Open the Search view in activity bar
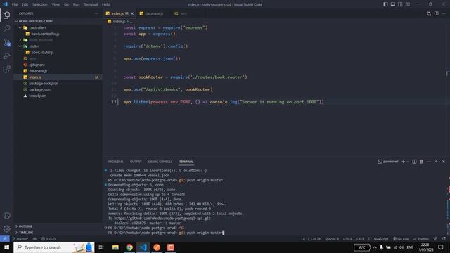Image resolution: width=450 pixels, height=253 pixels. [6, 28]
